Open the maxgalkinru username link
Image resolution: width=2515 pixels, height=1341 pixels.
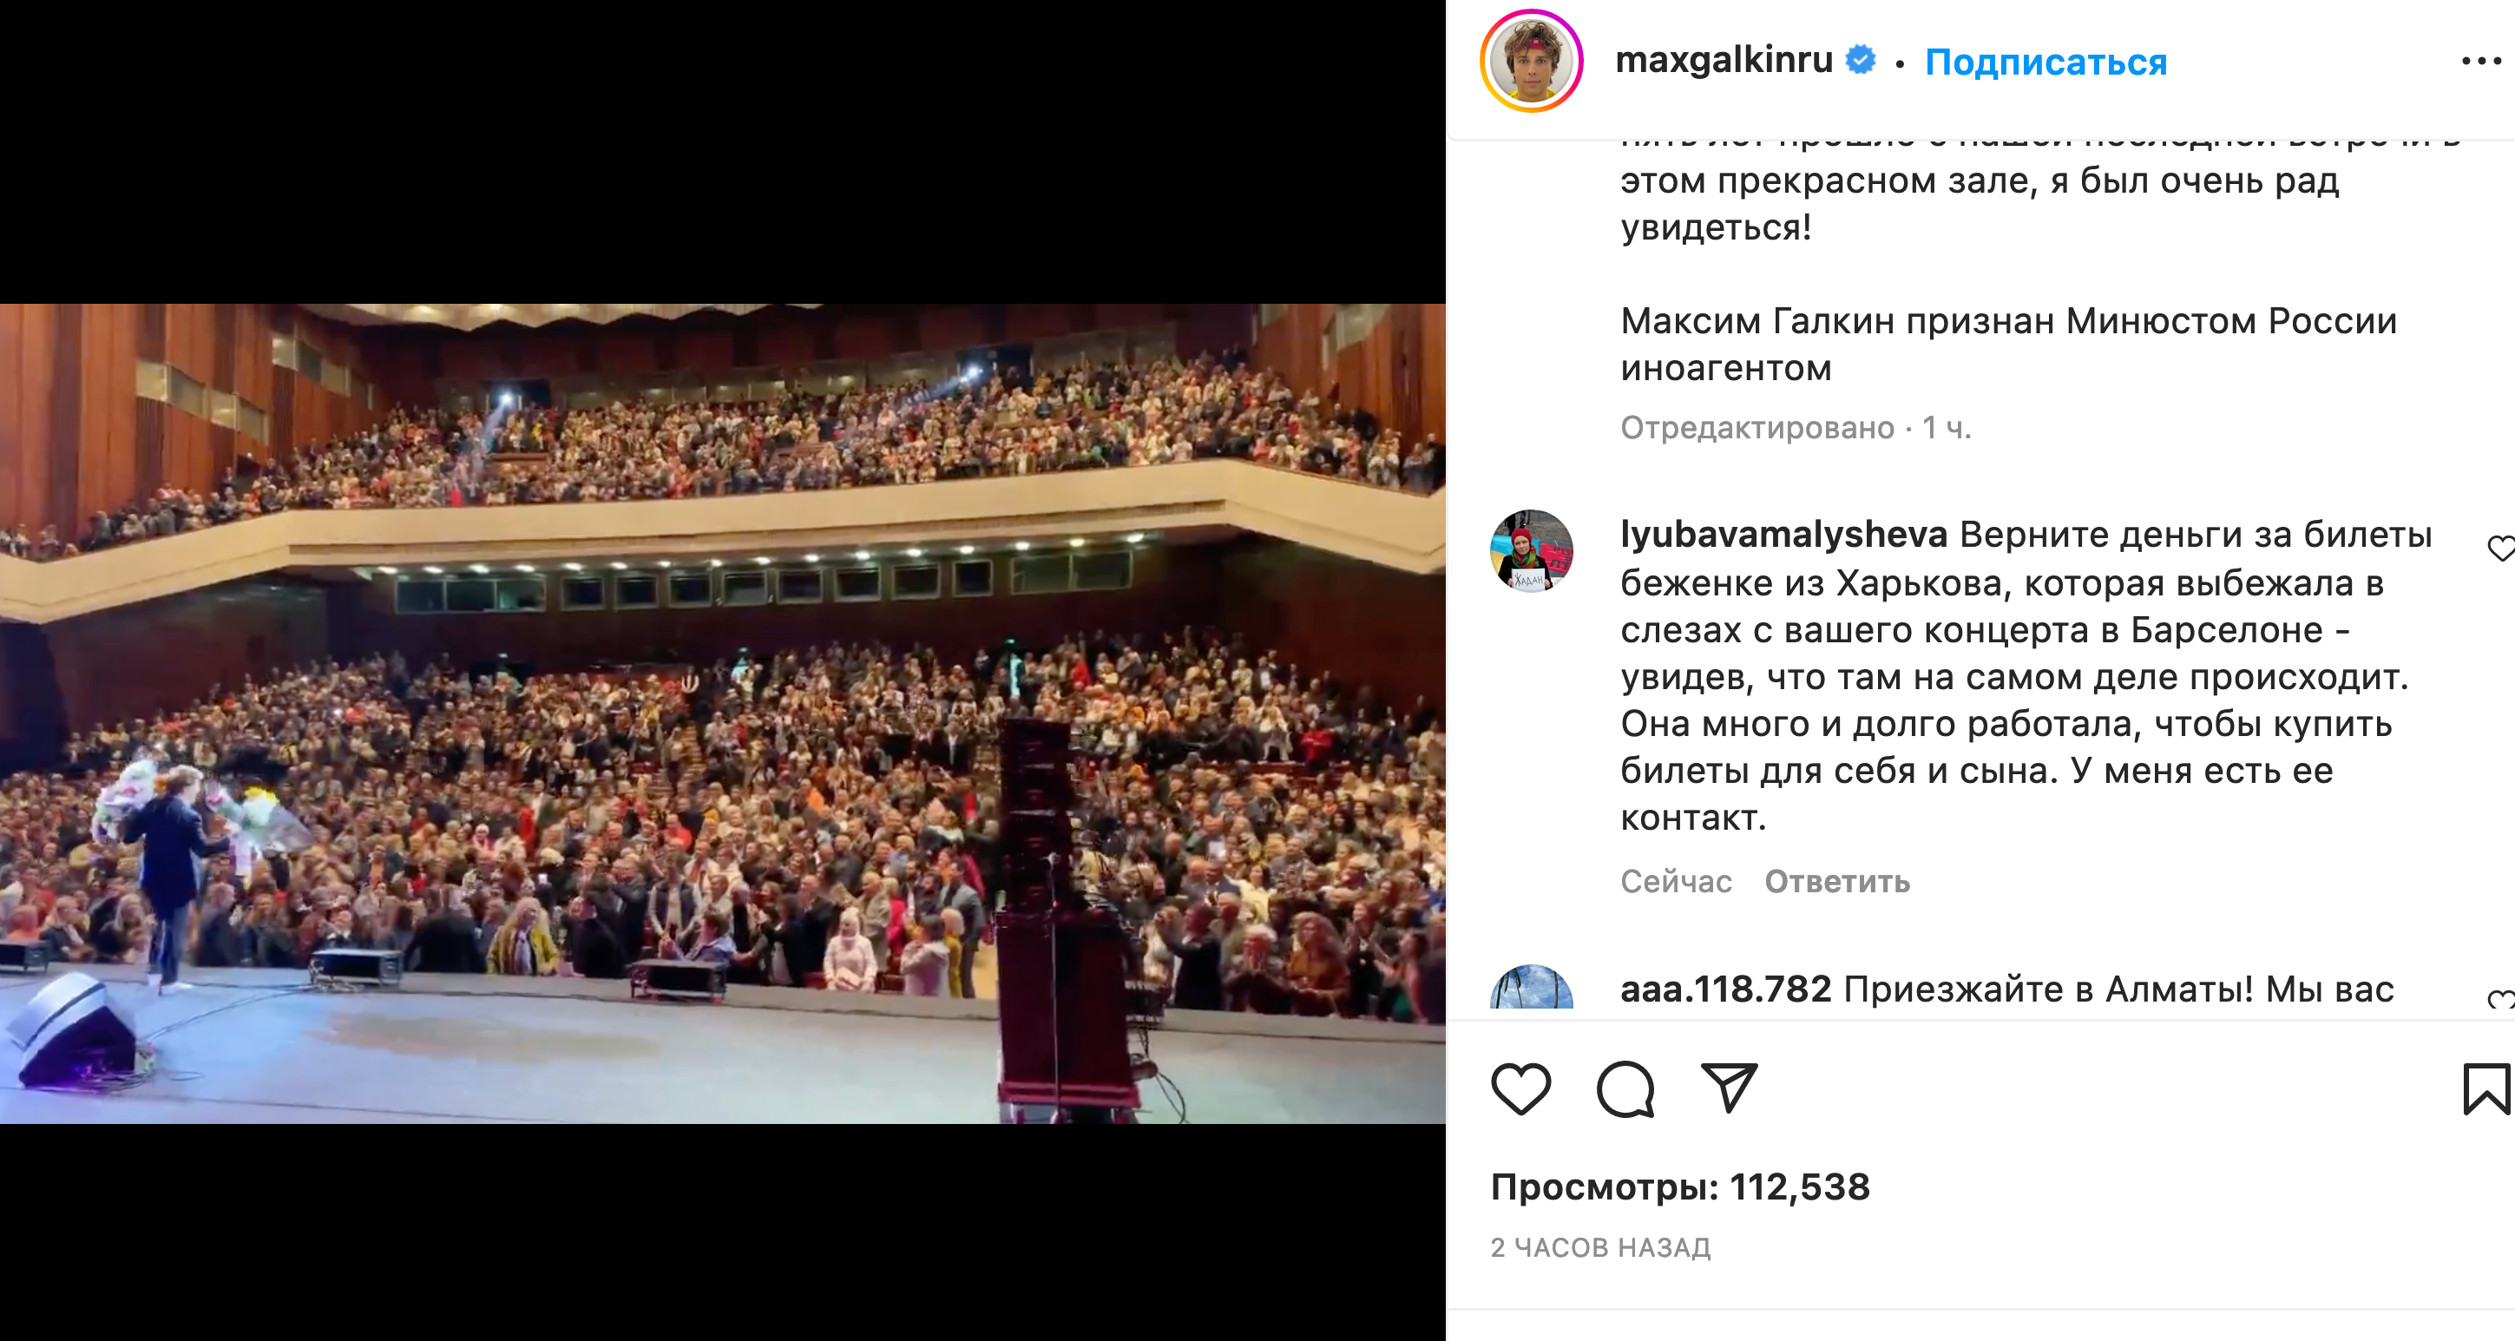point(1724,60)
